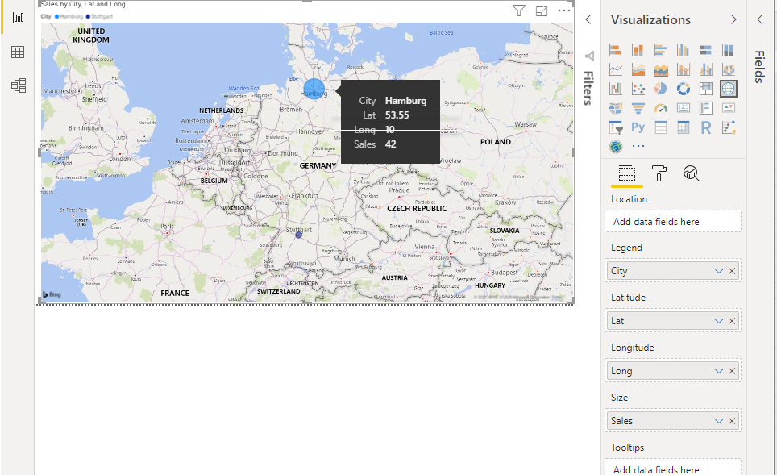Insert an R script visual
The height and width of the screenshot is (475, 777).
click(x=705, y=127)
